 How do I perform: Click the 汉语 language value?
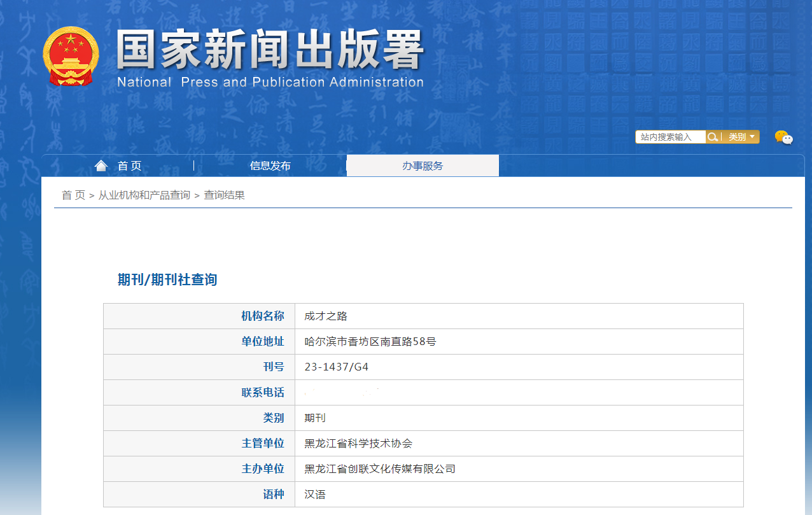(315, 495)
